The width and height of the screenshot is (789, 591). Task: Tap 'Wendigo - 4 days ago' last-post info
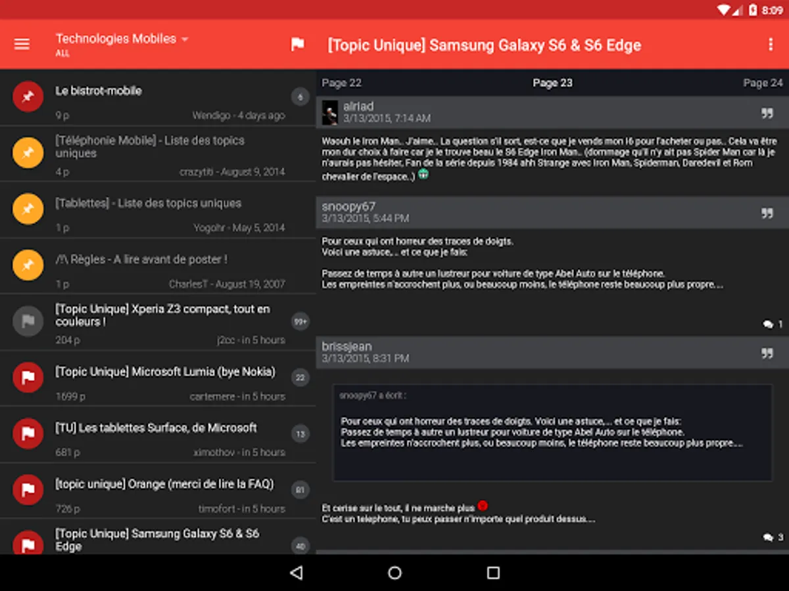pyautogui.click(x=239, y=116)
